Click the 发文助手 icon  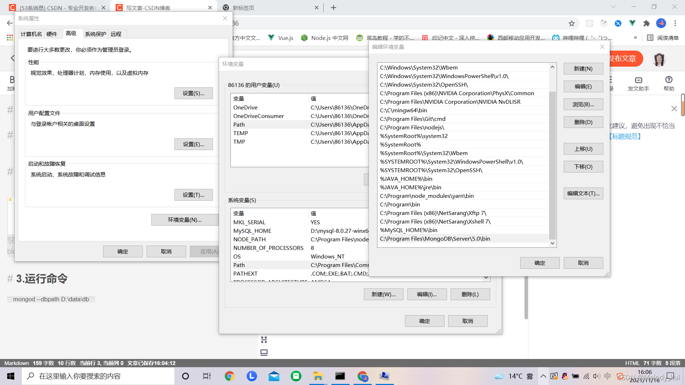639,84
